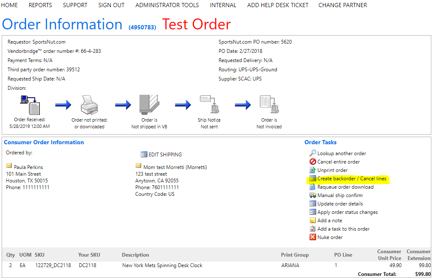The height and width of the screenshot is (278, 433).
Task: Click the Cancel entire order link
Action: tap(338, 161)
